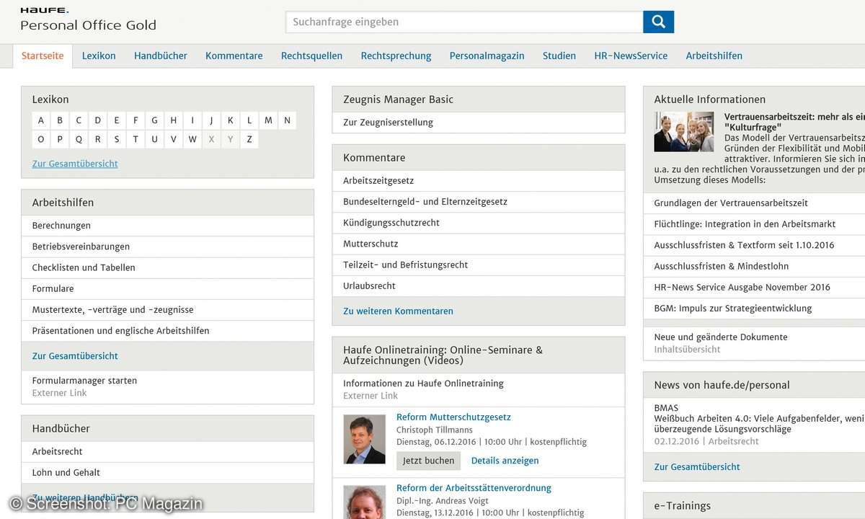Screen dimensions: 865x519
Task: Open Ausschlussfristen & Textform seit 1.10.2016
Action: point(754,245)
